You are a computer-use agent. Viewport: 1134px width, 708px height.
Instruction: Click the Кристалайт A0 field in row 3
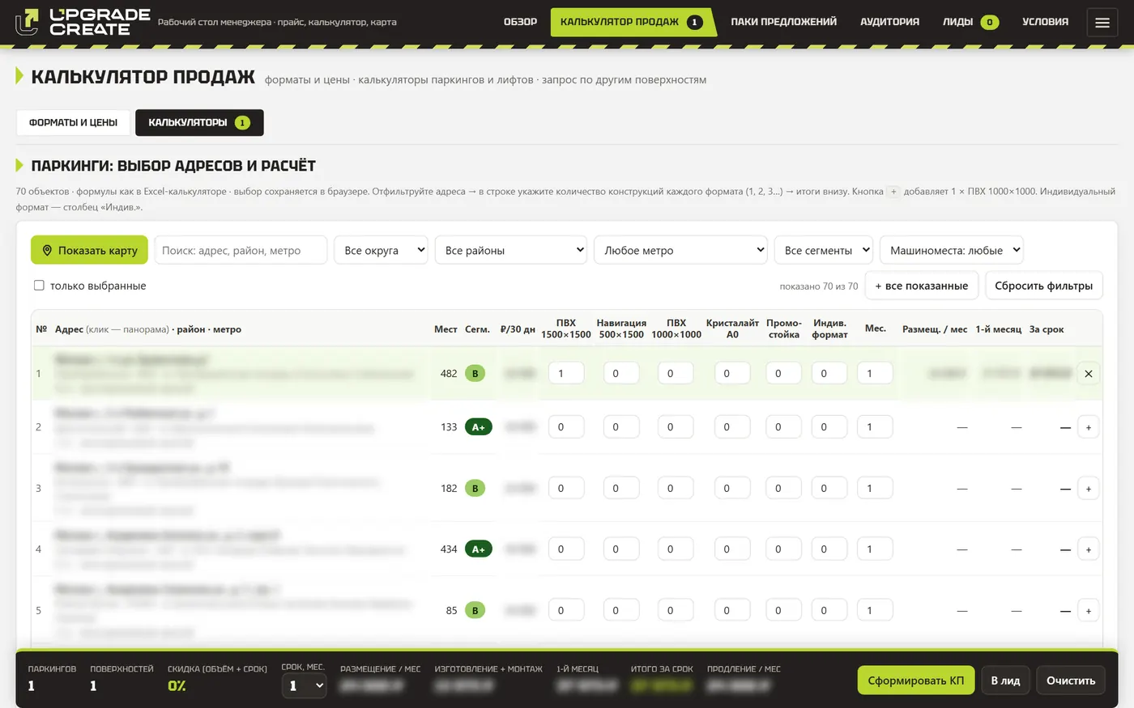coord(732,488)
